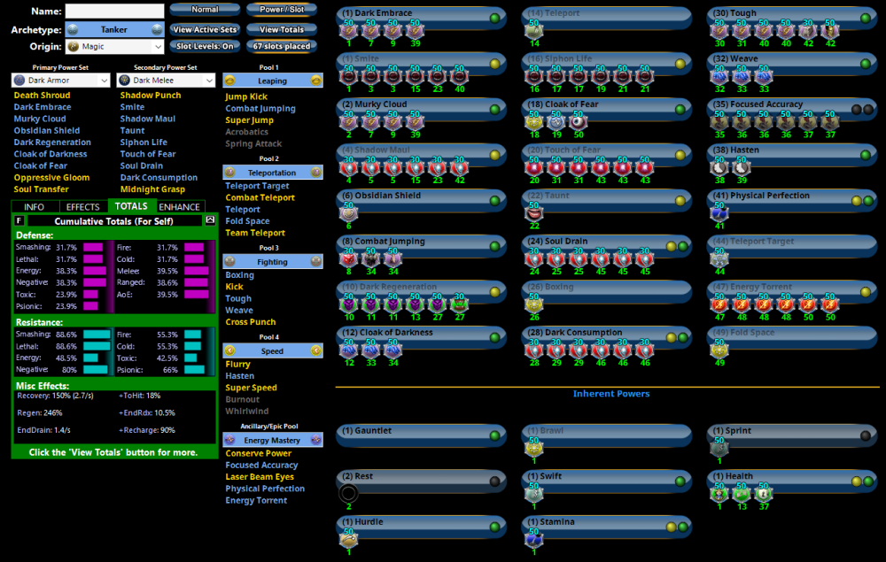The width and height of the screenshot is (886, 562).
Task: Toggle the green indicator on Dark Embrace
Action: point(494,18)
